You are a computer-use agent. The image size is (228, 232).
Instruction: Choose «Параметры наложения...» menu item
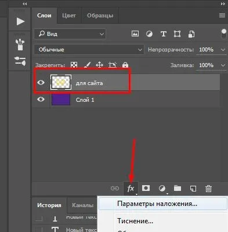point(162,204)
